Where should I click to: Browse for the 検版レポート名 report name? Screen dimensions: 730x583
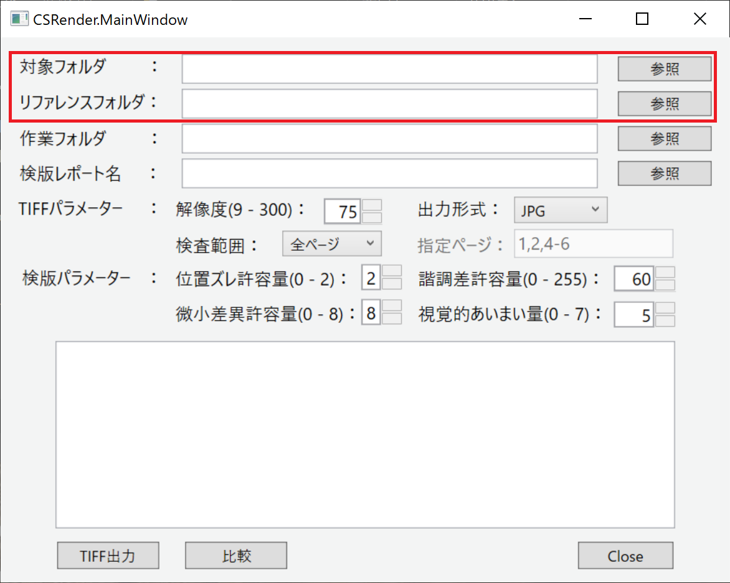[664, 173]
